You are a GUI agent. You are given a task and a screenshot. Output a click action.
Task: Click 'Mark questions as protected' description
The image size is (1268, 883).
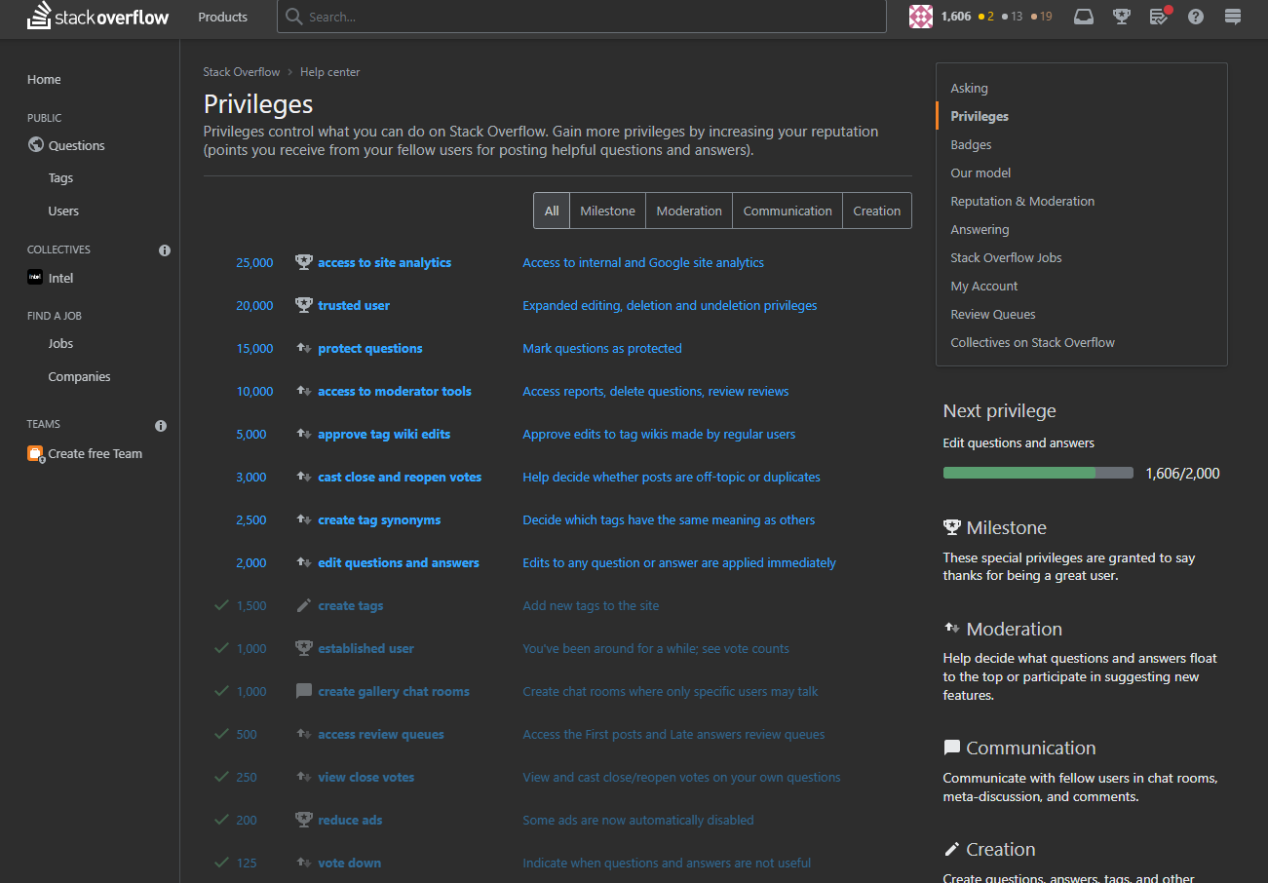coord(602,348)
